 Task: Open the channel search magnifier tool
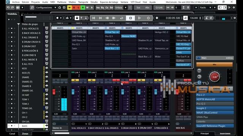pyautogui.click(x=32, y=8)
